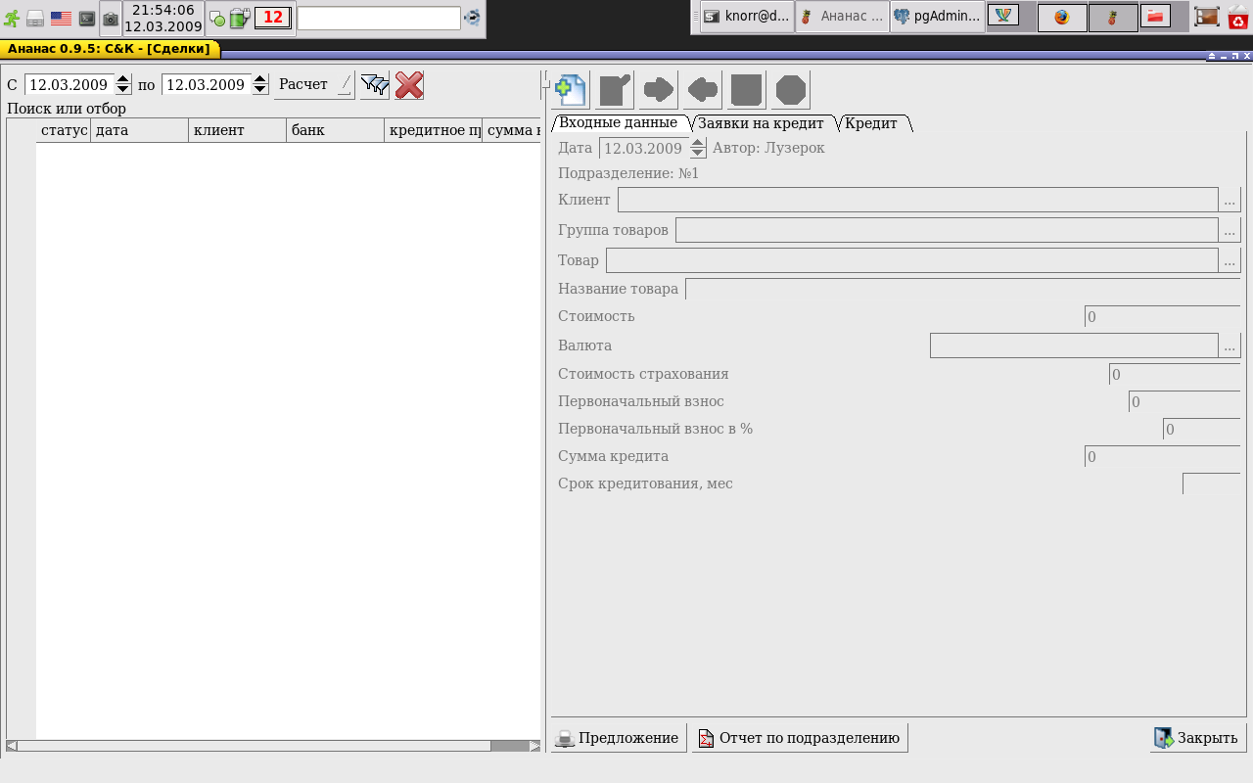This screenshot has width=1253, height=783.
Task: Click Отчет по подразделению button
Action: click(800, 738)
